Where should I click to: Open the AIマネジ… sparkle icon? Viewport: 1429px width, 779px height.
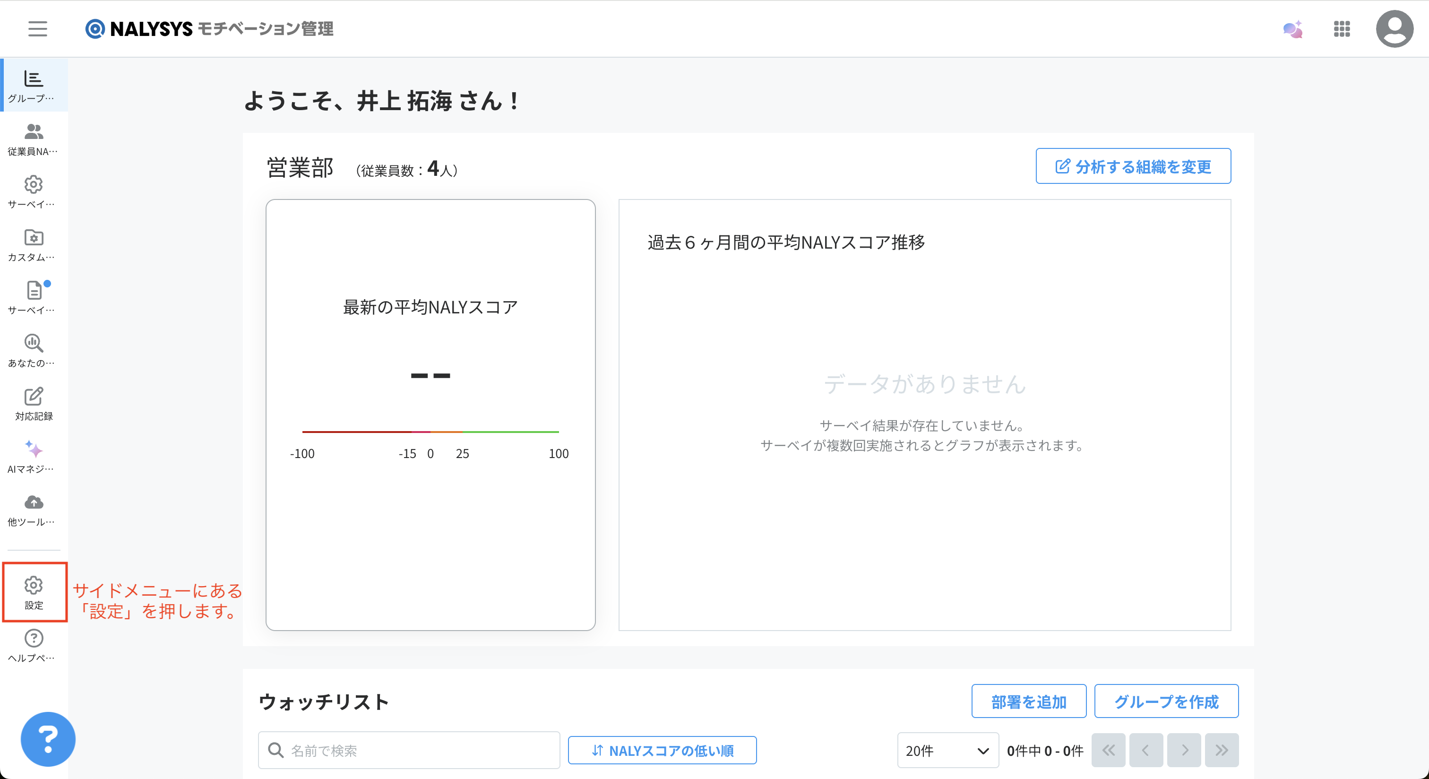tap(33, 457)
